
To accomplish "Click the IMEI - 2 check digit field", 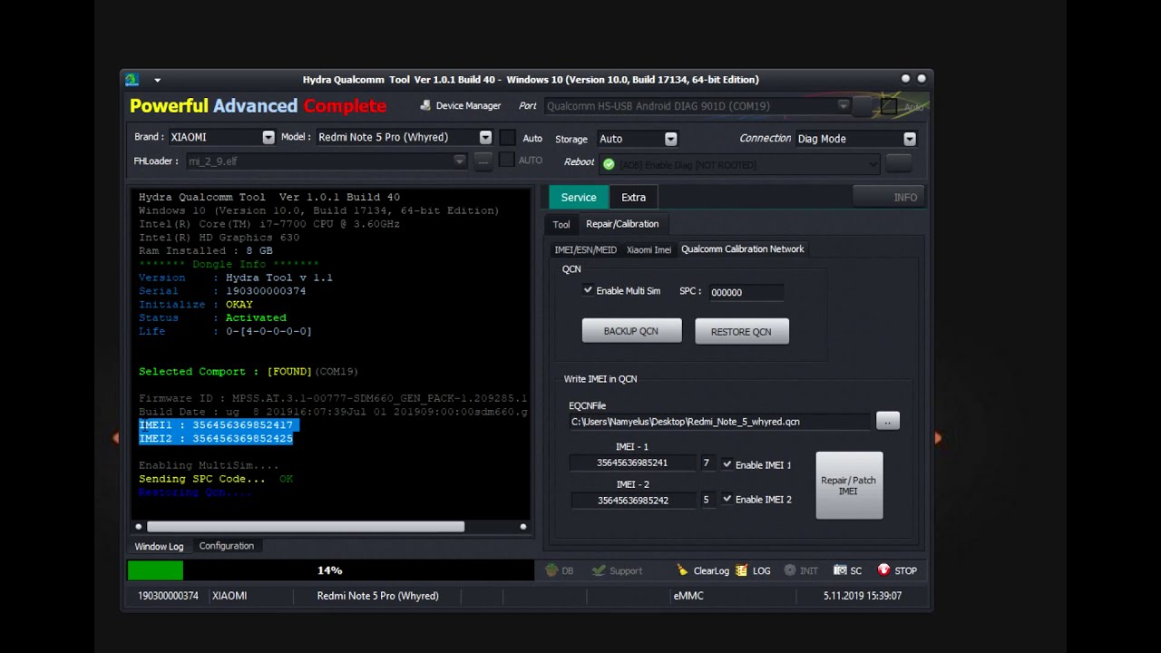I will pyautogui.click(x=707, y=500).
